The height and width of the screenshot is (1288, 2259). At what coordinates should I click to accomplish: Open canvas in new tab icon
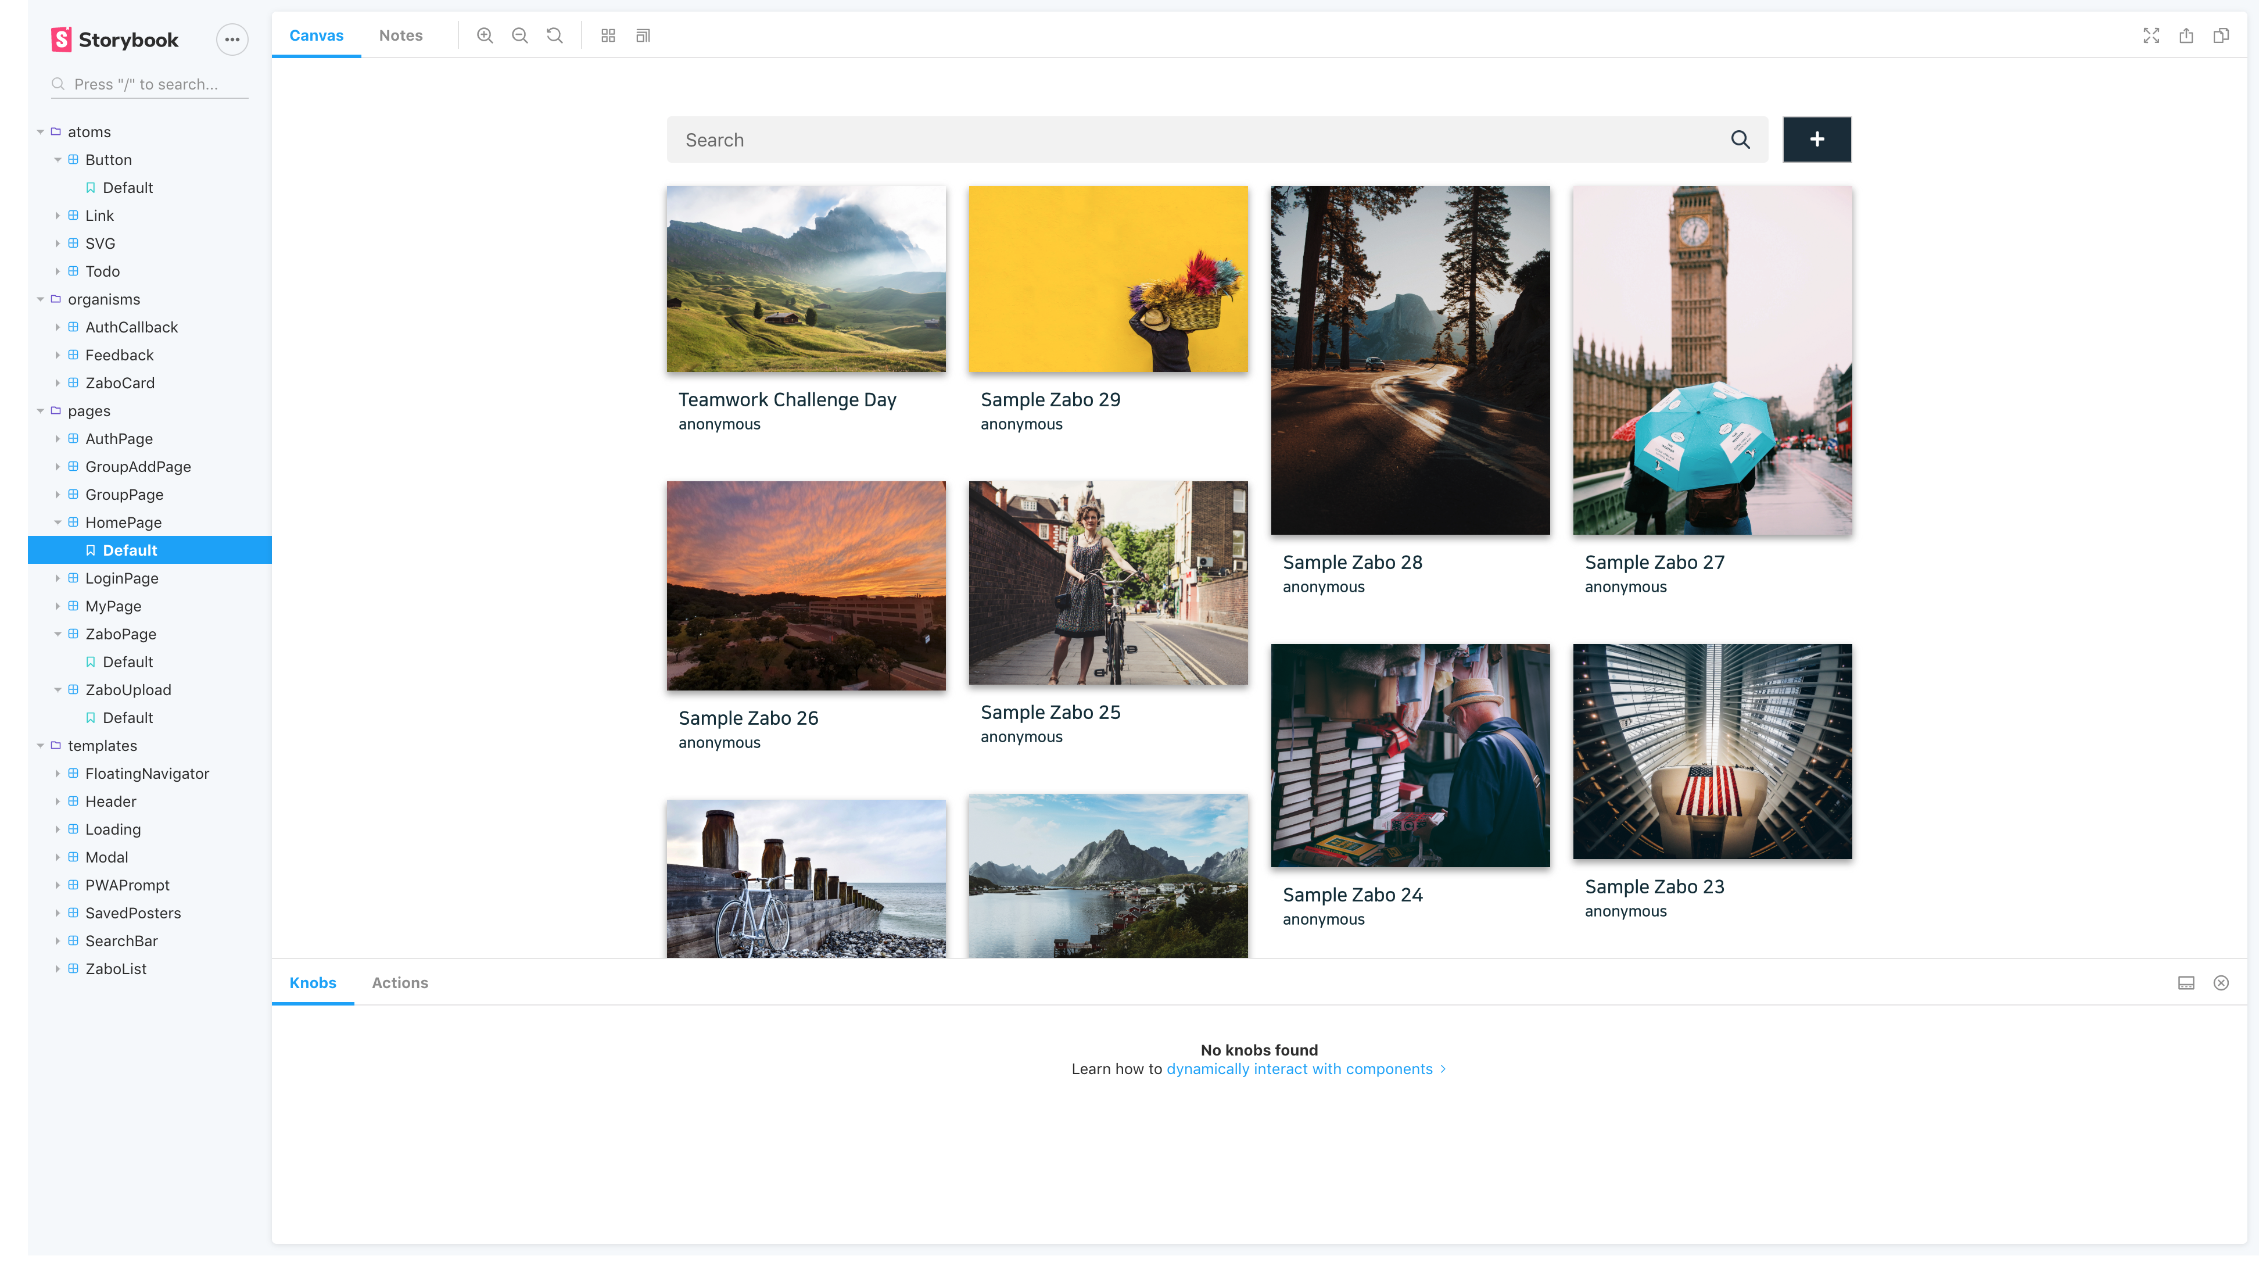click(2186, 35)
